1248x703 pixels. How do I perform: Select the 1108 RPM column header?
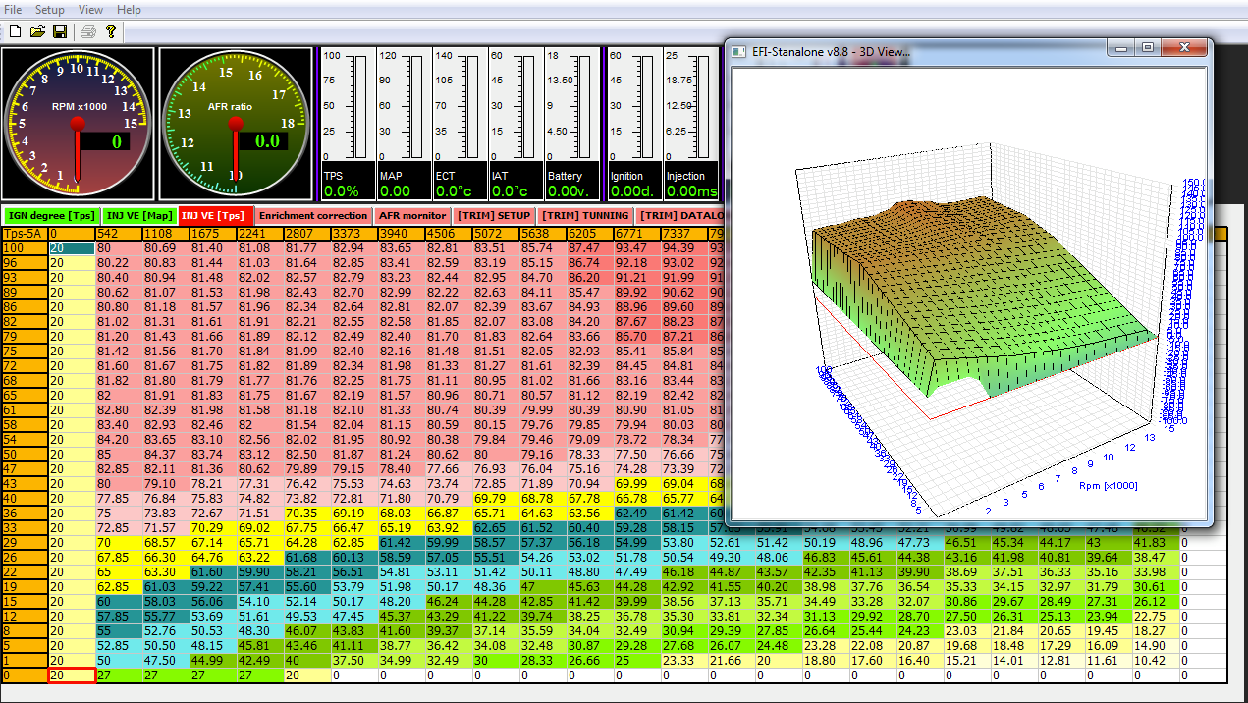(166, 235)
